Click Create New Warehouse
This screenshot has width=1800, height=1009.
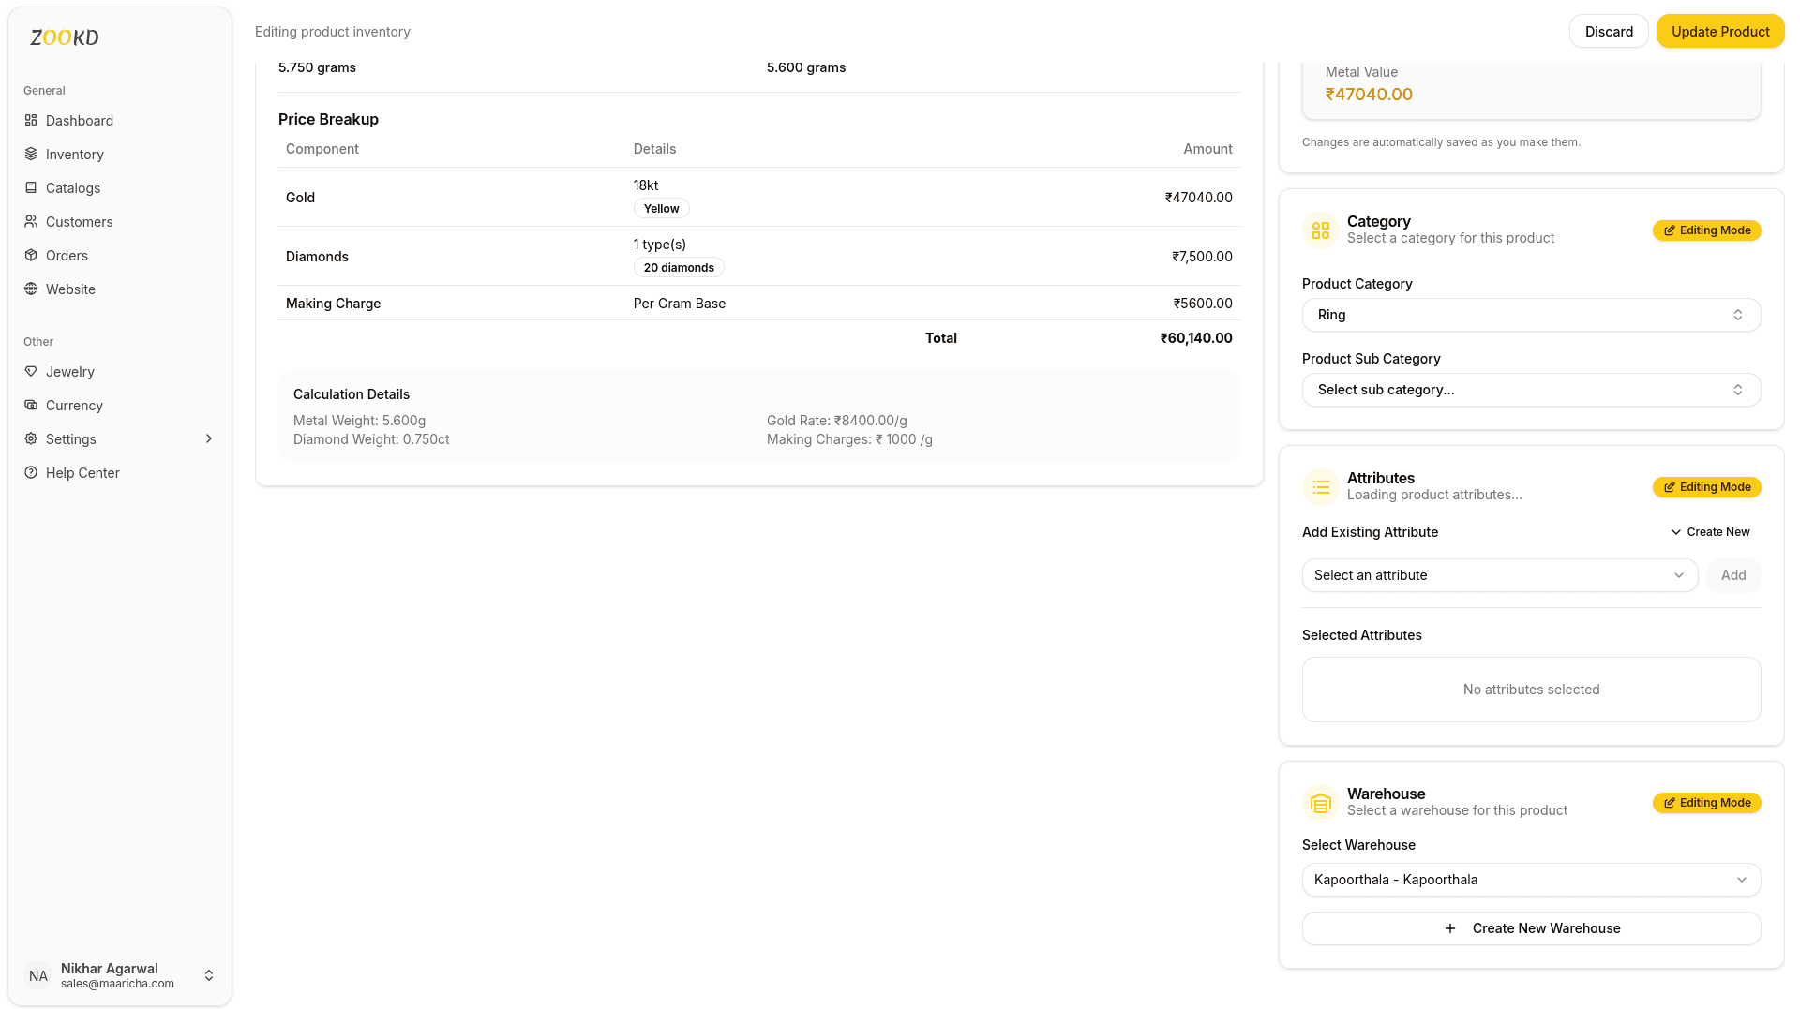(x=1530, y=928)
